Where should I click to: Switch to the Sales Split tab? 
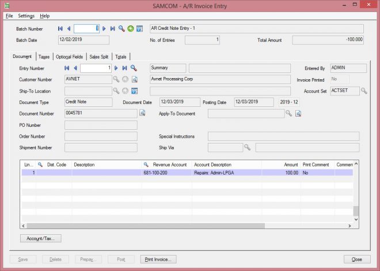point(99,57)
